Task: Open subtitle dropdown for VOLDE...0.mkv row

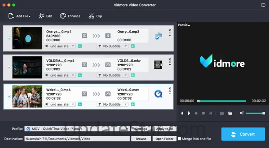Action: tap(112, 75)
